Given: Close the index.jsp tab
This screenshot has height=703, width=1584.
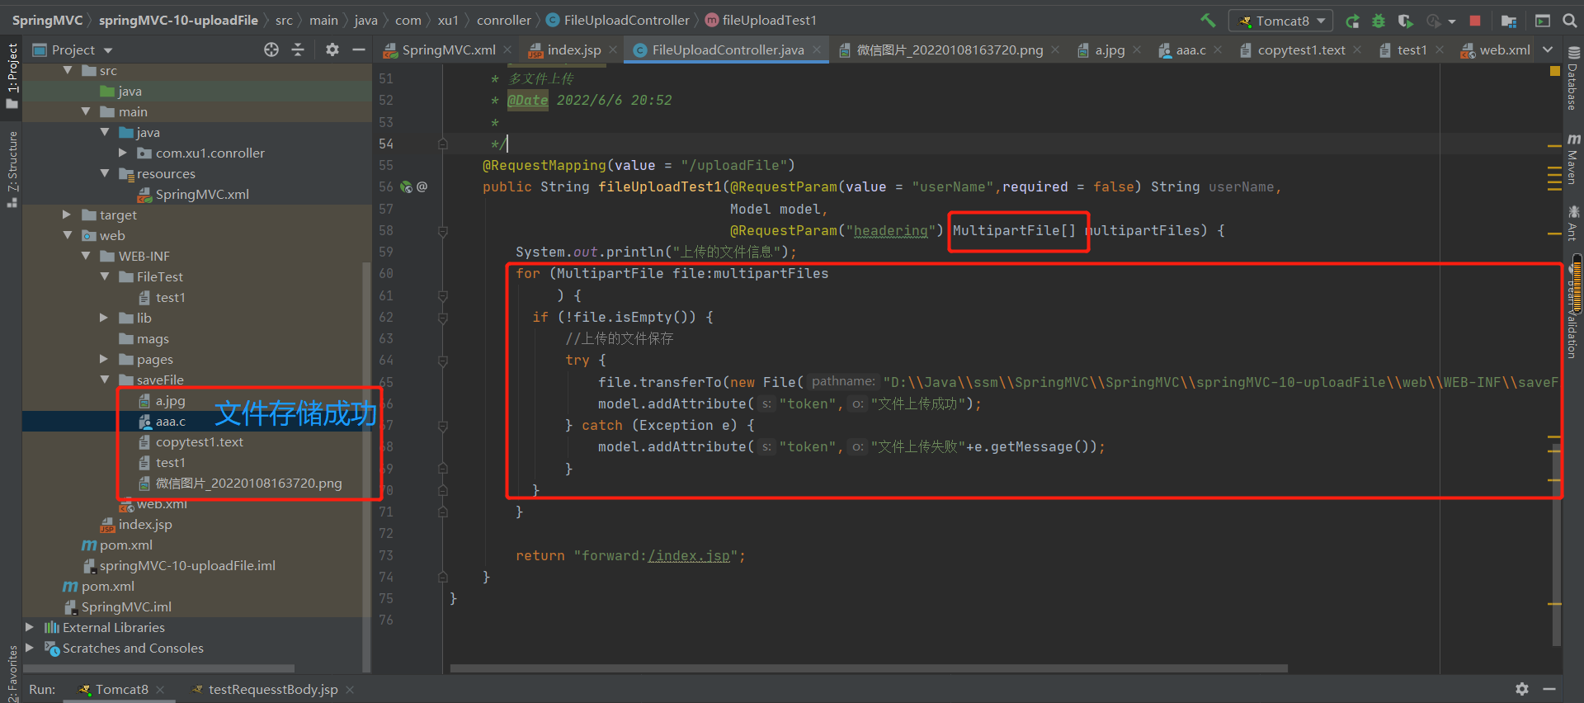Looking at the screenshot, I should pyautogui.click(x=613, y=50).
